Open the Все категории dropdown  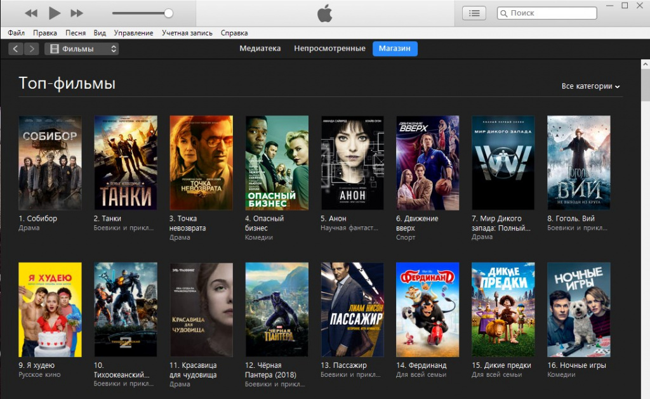[590, 86]
